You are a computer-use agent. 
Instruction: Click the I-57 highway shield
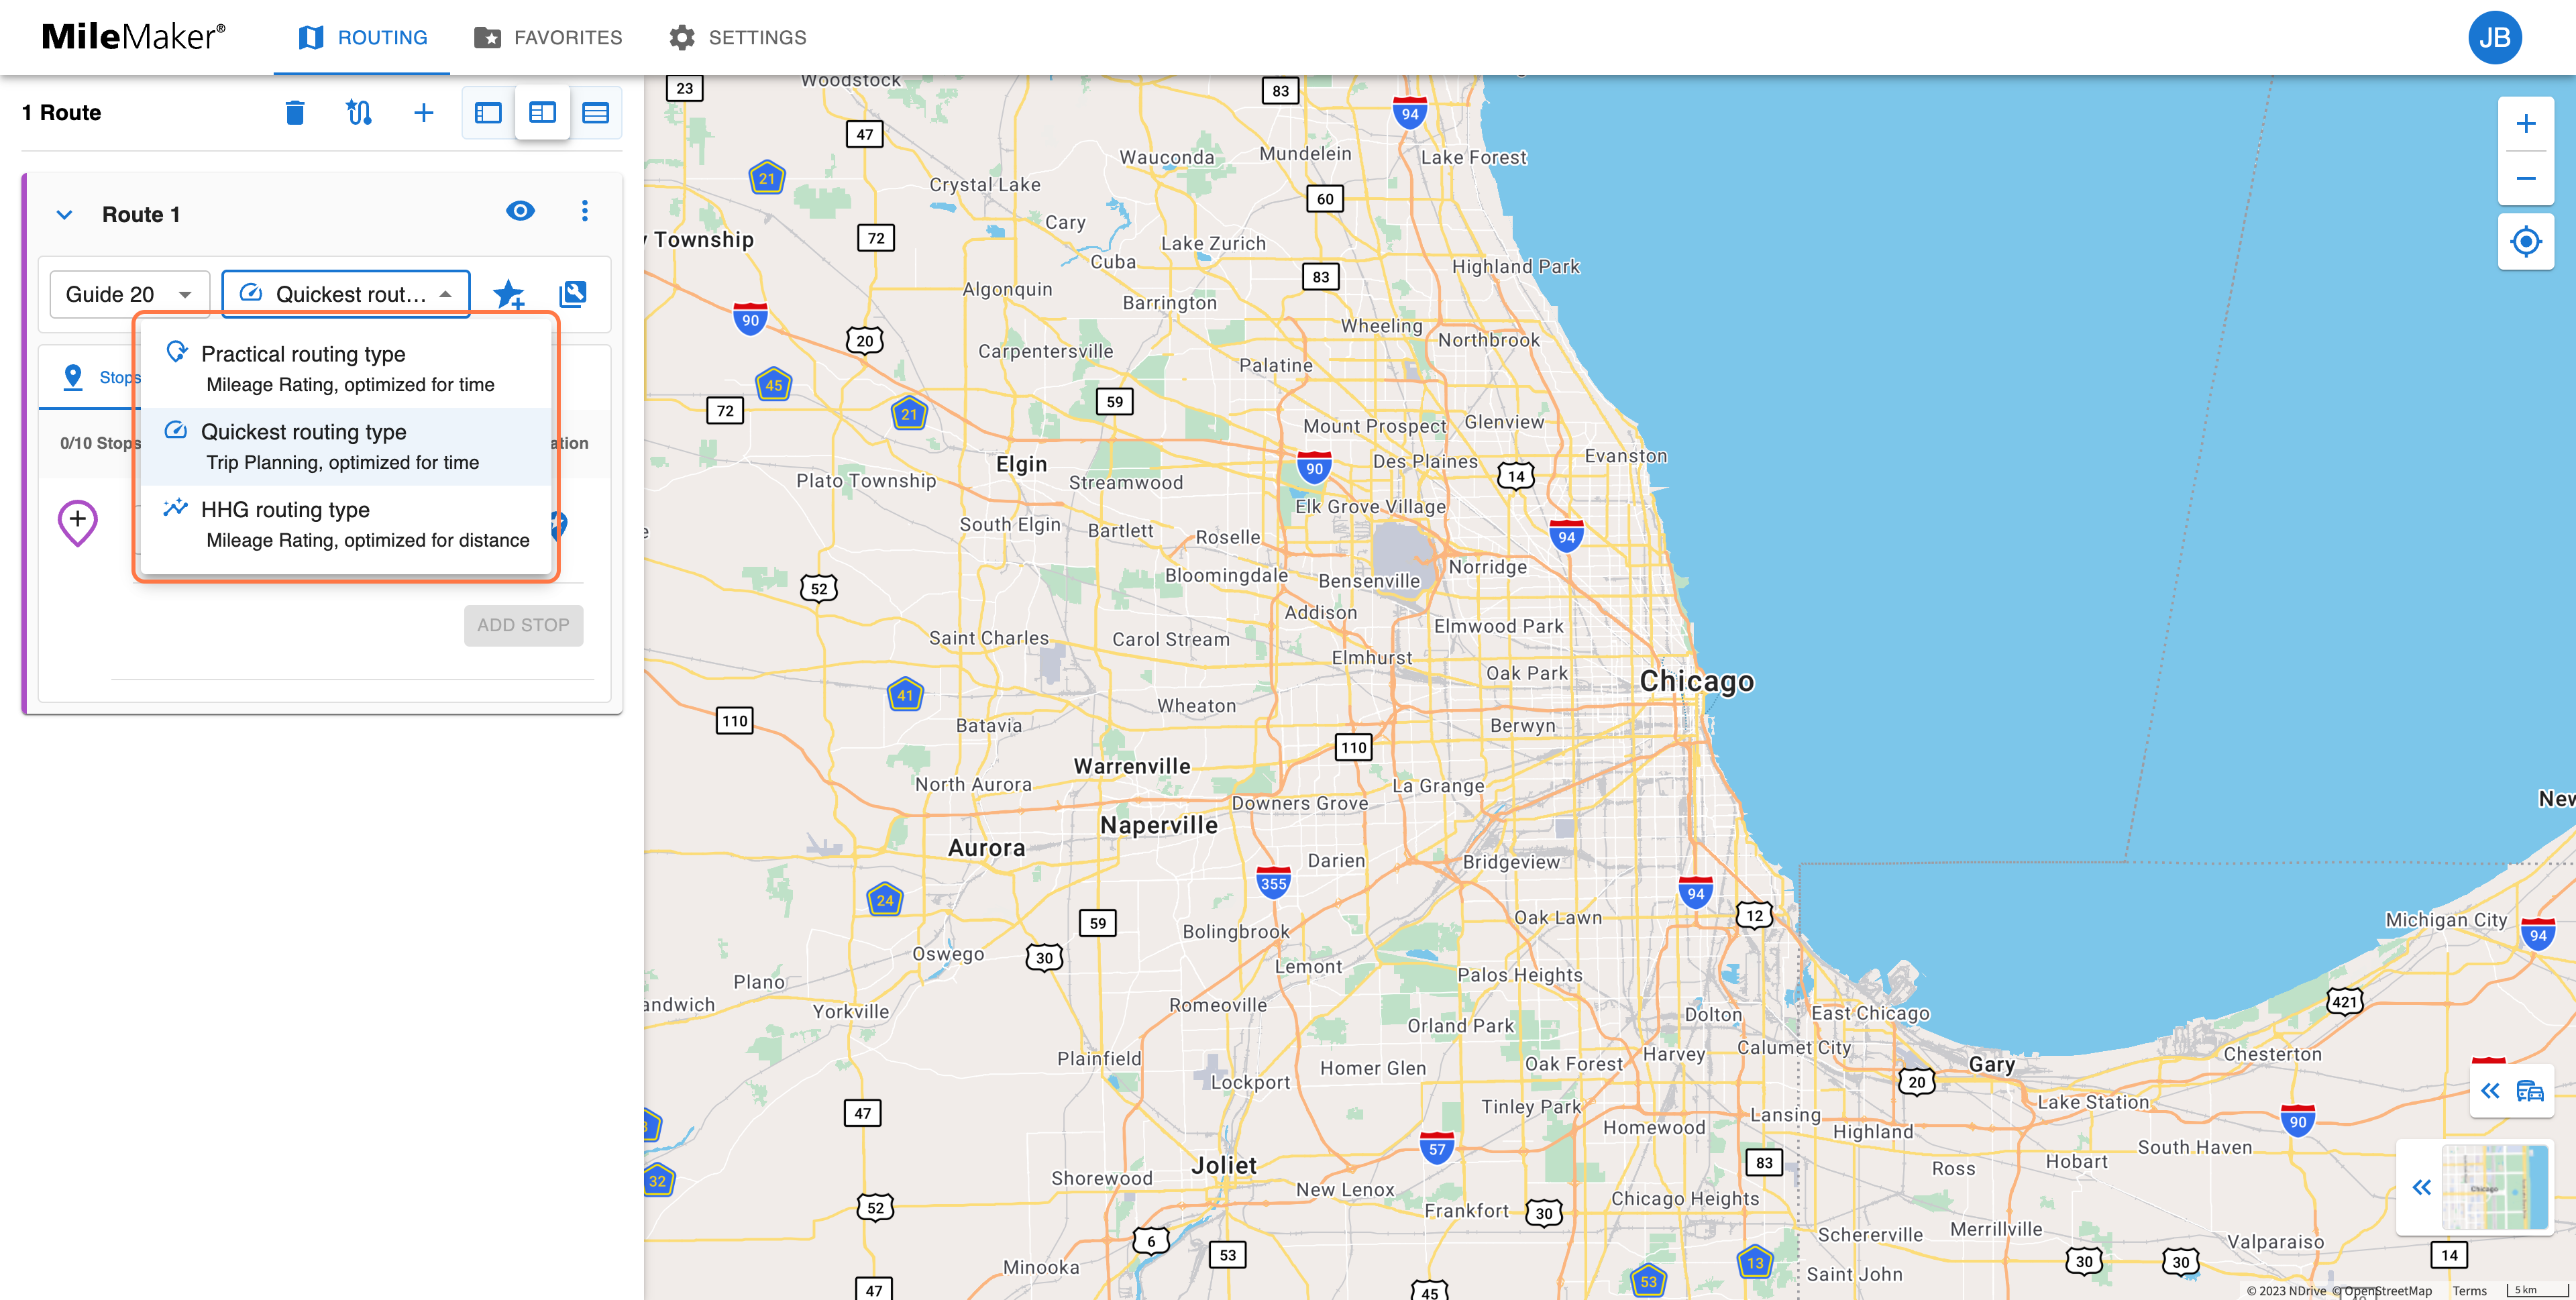pyautogui.click(x=1437, y=1148)
